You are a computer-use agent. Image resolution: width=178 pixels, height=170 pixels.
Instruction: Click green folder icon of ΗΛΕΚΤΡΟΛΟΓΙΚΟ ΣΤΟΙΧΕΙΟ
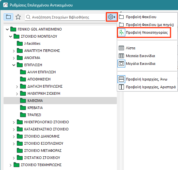[x=20, y=122]
